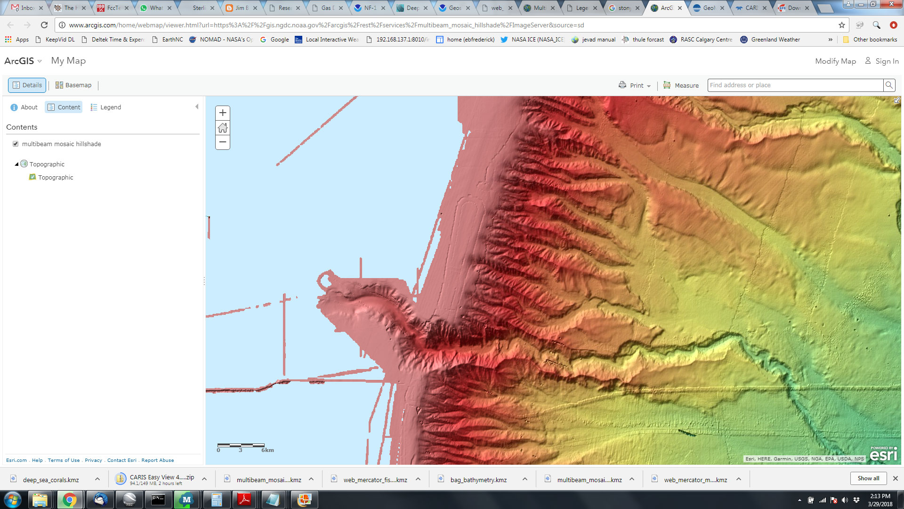Collapse the side panel with the arrow
Screen dimensions: 904x509
tap(197, 107)
